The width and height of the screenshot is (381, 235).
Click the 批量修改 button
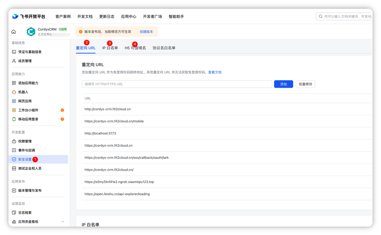coord(305,84)
